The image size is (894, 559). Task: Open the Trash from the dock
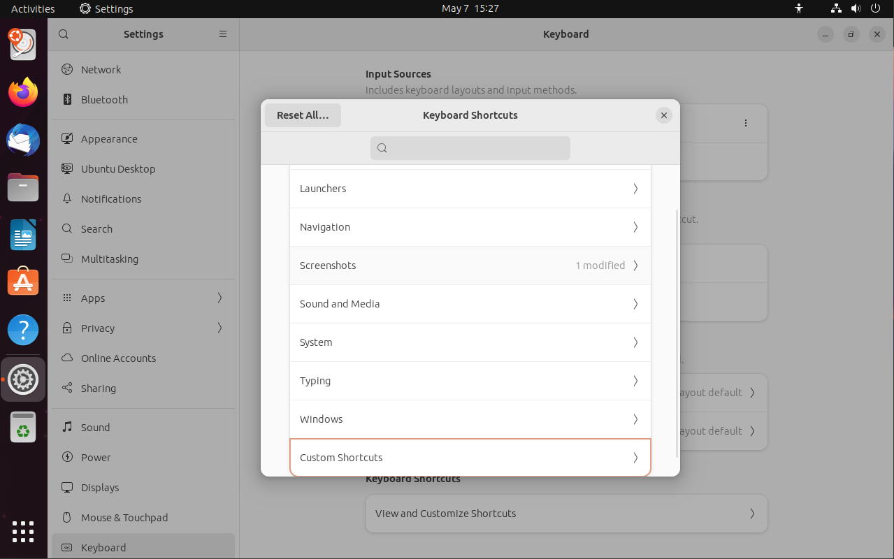23,427
